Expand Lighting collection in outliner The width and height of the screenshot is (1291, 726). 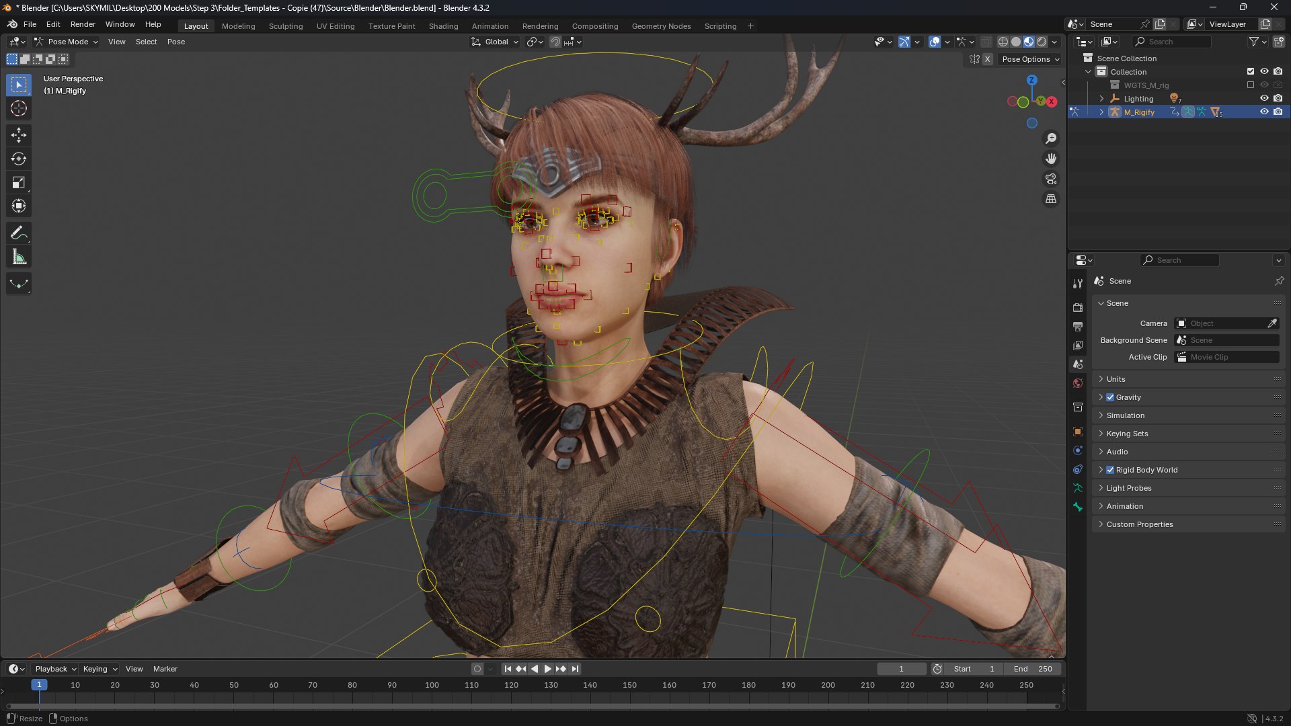(x=1101, y=99)
